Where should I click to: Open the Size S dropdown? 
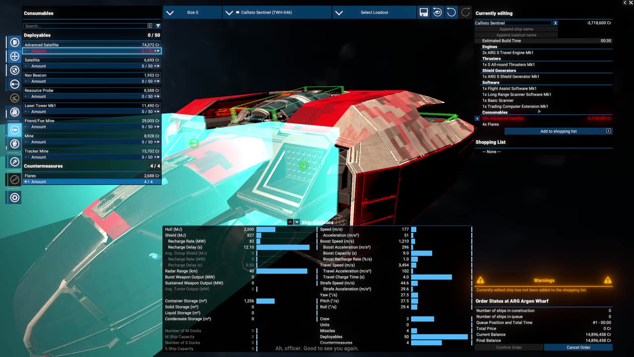pos(192,12)
